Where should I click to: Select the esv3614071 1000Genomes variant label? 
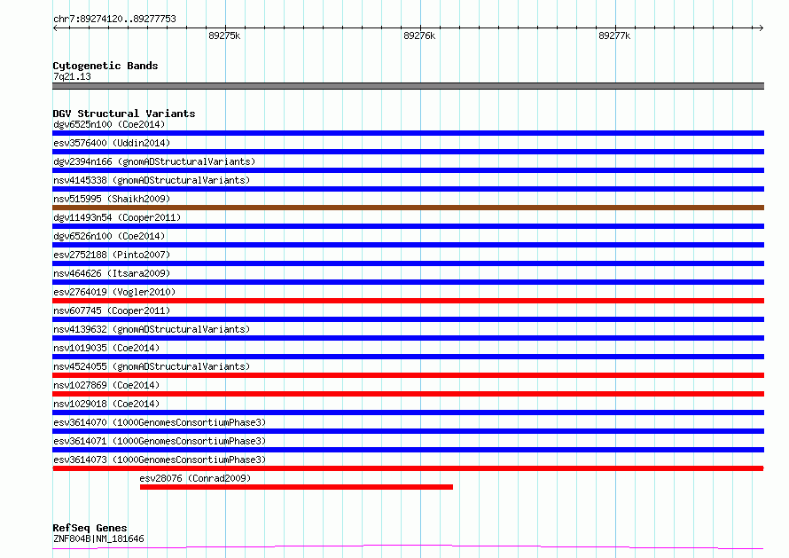point(160,441)
